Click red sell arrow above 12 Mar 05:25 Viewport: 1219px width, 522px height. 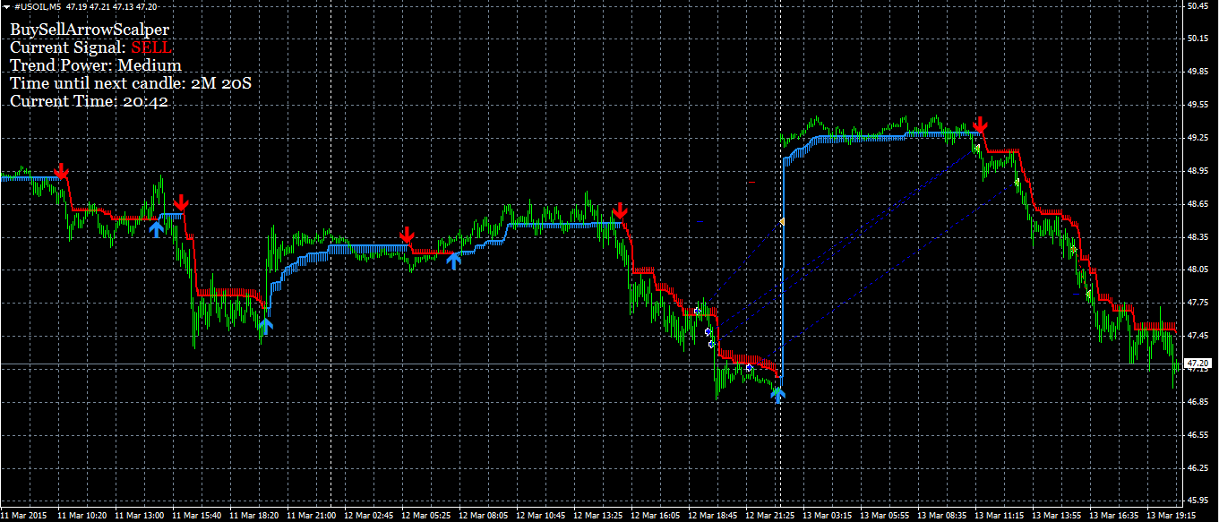coord(408,235)
